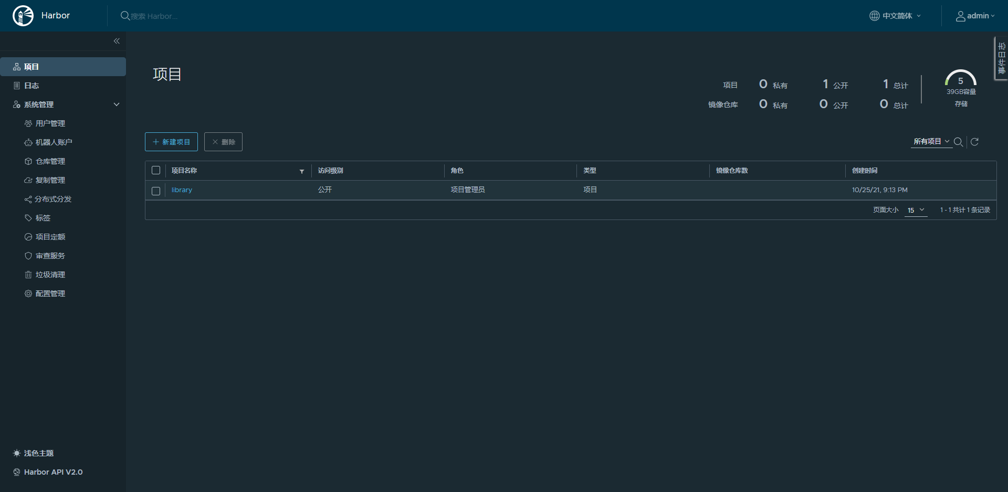Refresh the project list
Screen dimensions: 1008x492
(x=974, y=142)
